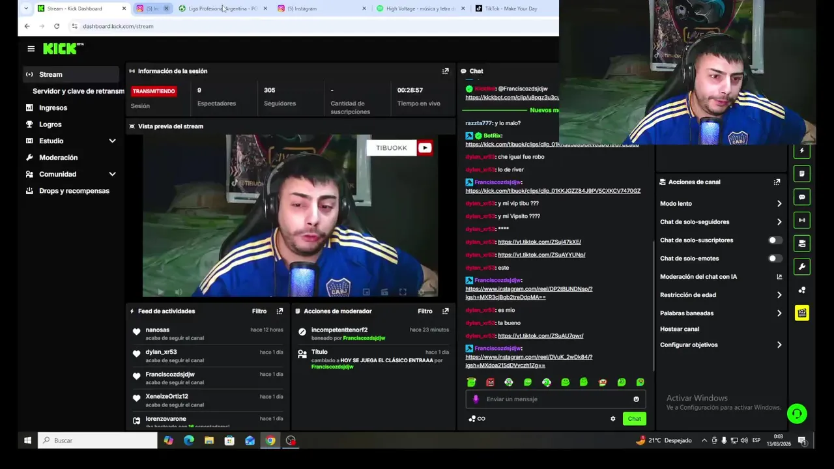Open the browser tab list dropdown
Viewport: 834px width, 469px height.
click(x=26, y=8)
